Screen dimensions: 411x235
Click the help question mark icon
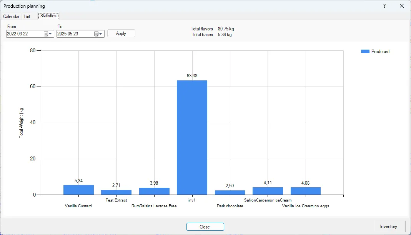(384, 6)
